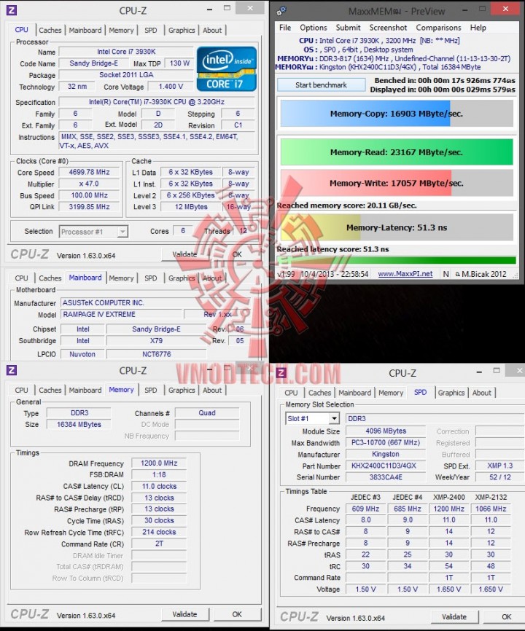
Task: Select Graphics tab in the Memory CPU-Z window
Action: (x=182, y=390)
